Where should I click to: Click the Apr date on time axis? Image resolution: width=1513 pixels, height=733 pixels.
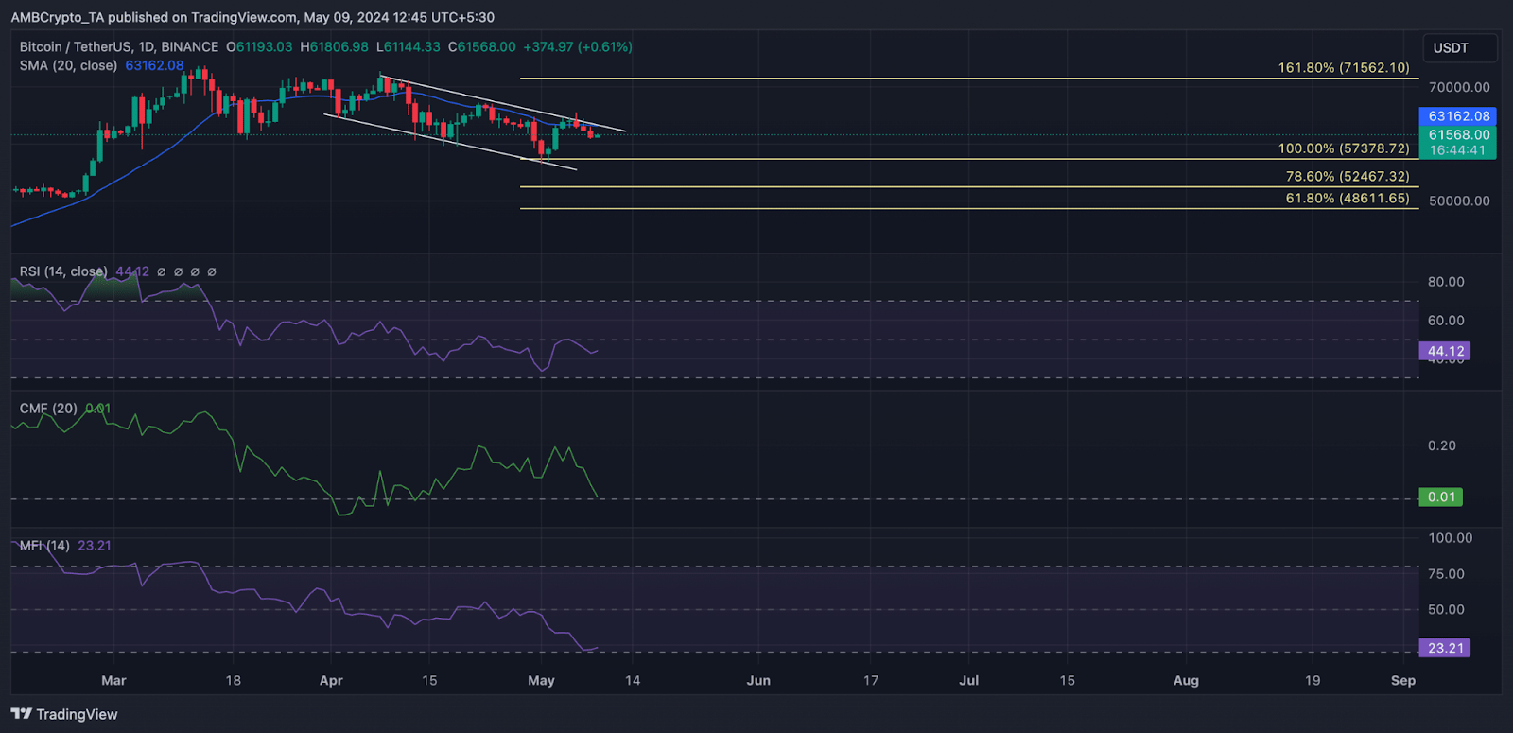[331, 680]
